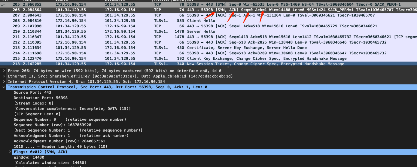Select the Conversation completeness line

(x=72, y=109)
